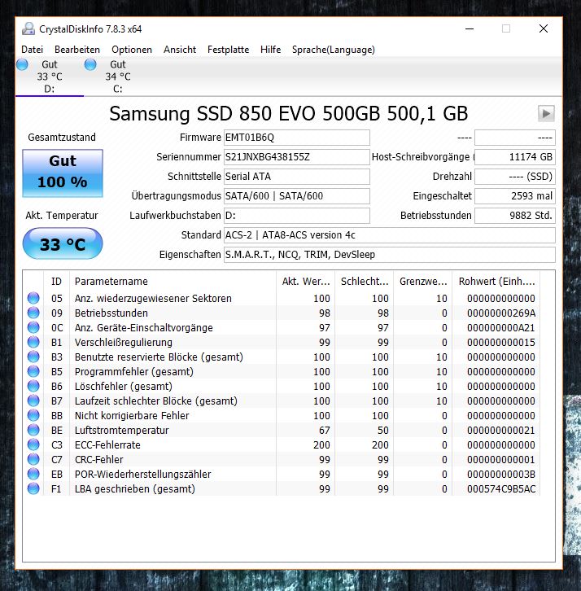Viewport: 581px width, 591px height.
Task: Select 'Anz. wiederzugewiesener Sektoren' row text
Action: point(153,299)
